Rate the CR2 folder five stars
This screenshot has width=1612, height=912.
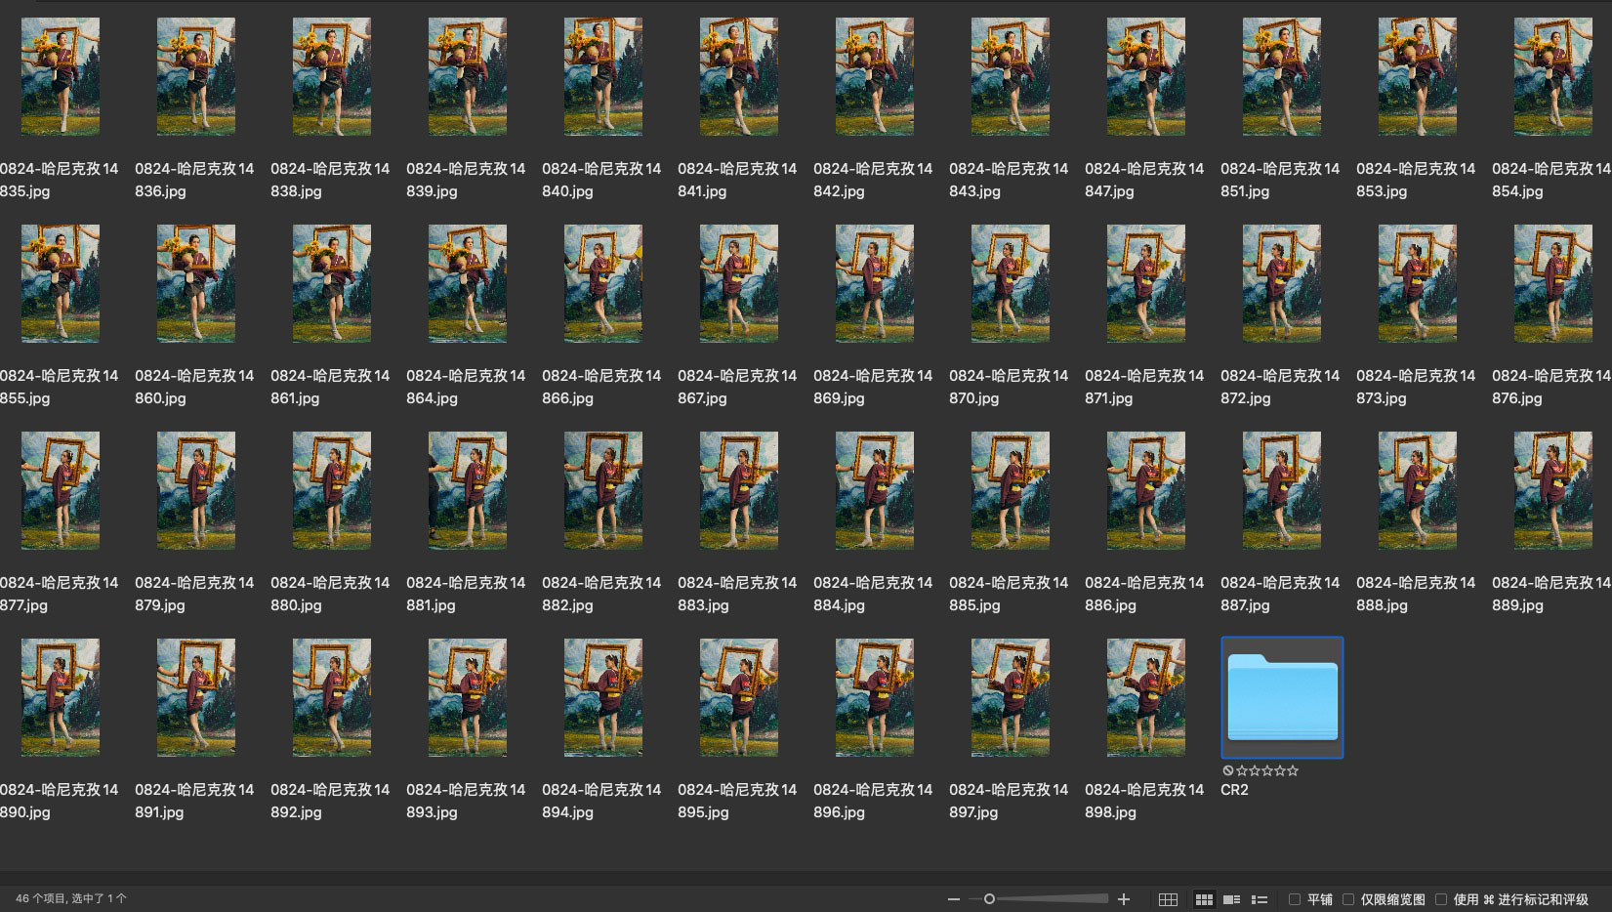pyautogui.click(x=1293, y=770)
